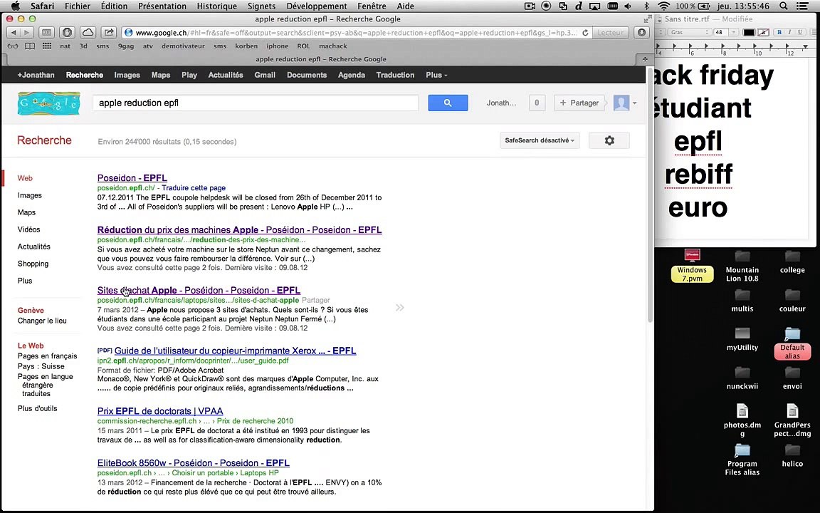Click Changer le lieu link
820x513 pixels.
(43, 321)
